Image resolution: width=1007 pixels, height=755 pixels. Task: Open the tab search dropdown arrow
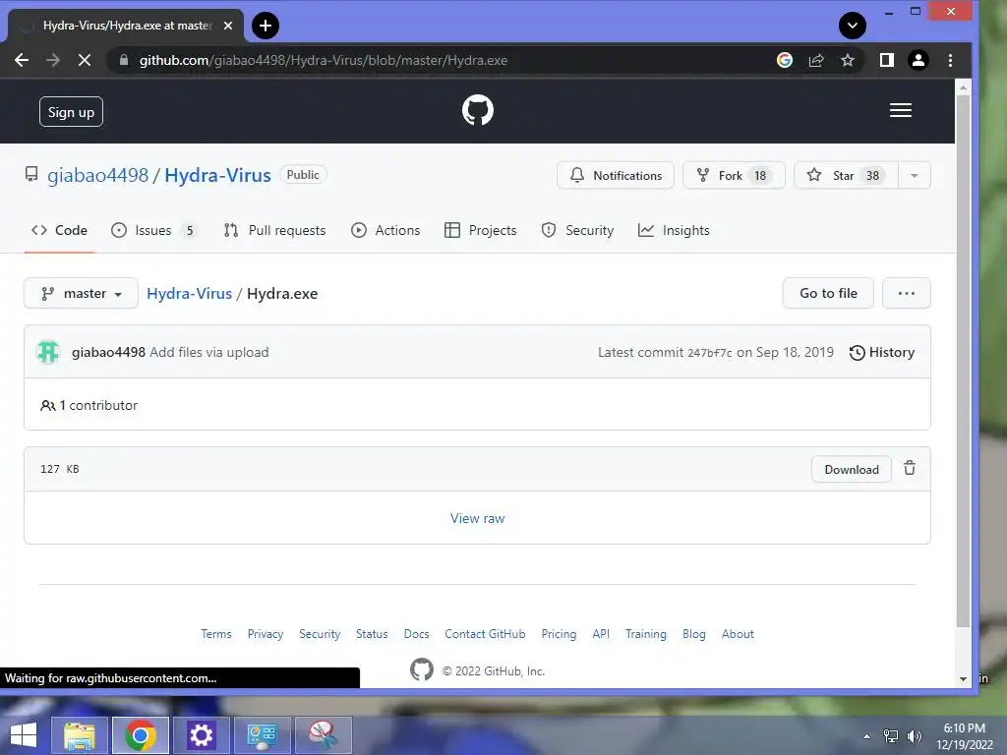[x=853, y=26]
